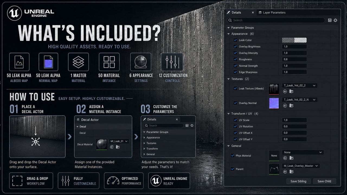The width and height of the screenshot is (347, 195).
Task: Browse to T_Leak_Vol_02_2_N asset folder icon
Action: click(291, 106)
